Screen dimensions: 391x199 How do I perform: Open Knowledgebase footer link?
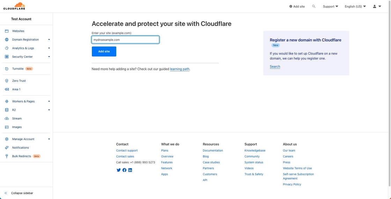[x=255, y=150]
